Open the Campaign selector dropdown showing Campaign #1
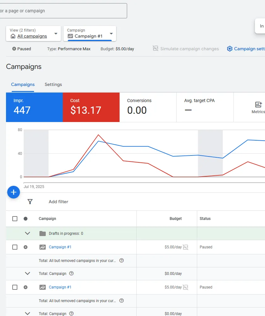Image resolution: width=265 pixels, height=316 pixels. [x=90, y=33]
